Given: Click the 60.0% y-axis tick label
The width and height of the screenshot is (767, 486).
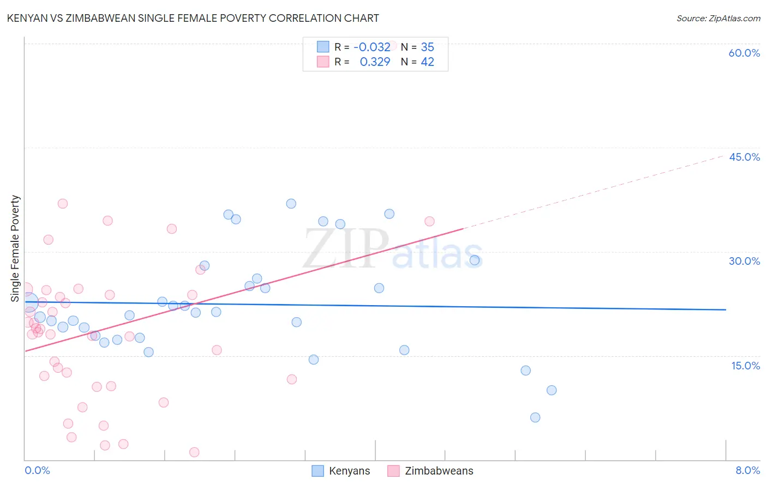Looking at the screenshot, I should coord(744,53).
